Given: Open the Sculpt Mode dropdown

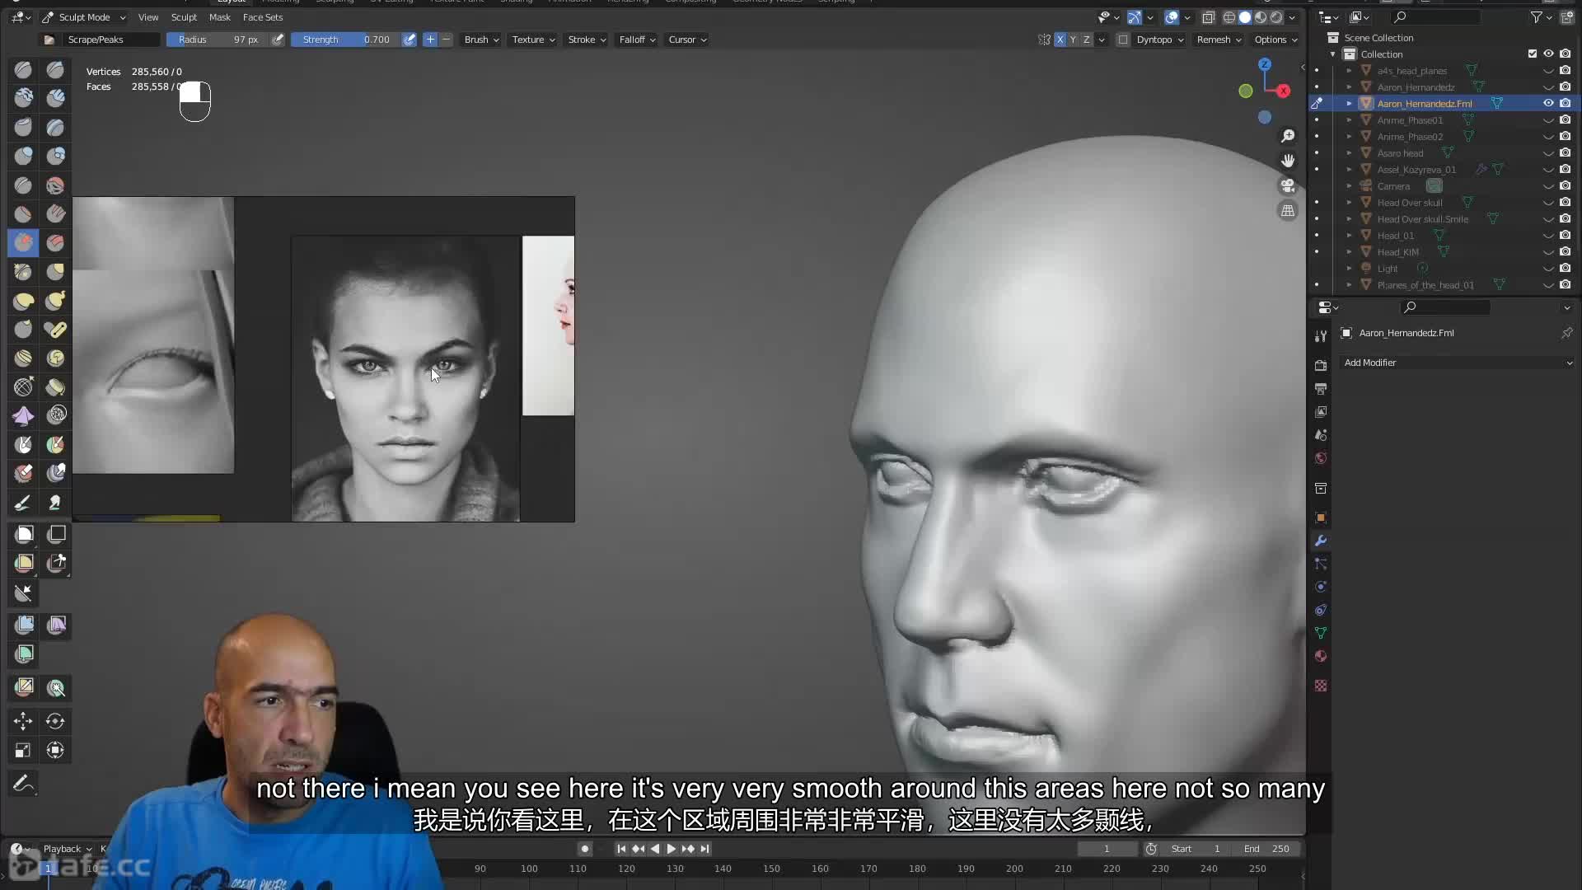Looking at the screenshot, I should tap(84, 17).
